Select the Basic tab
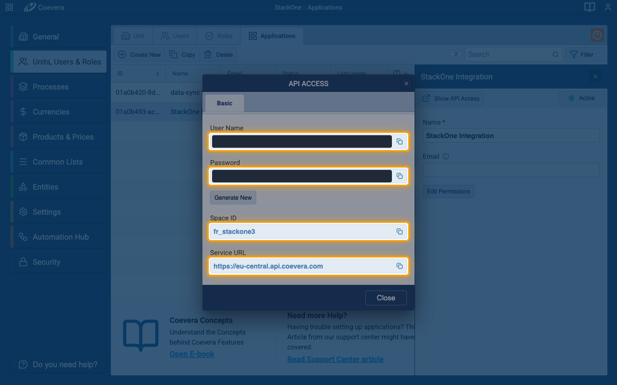The image size is (617, 385). [225, 103]
